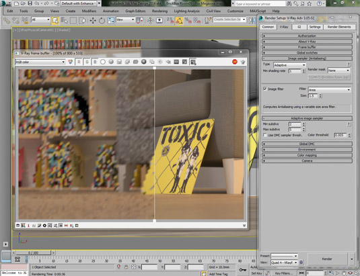Toggle Green channel in V-Ray frame buffer
The image size is (360, 276).
coord(87,62)
